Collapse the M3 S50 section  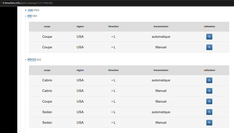pyautogui.click(x=26, y=16)
